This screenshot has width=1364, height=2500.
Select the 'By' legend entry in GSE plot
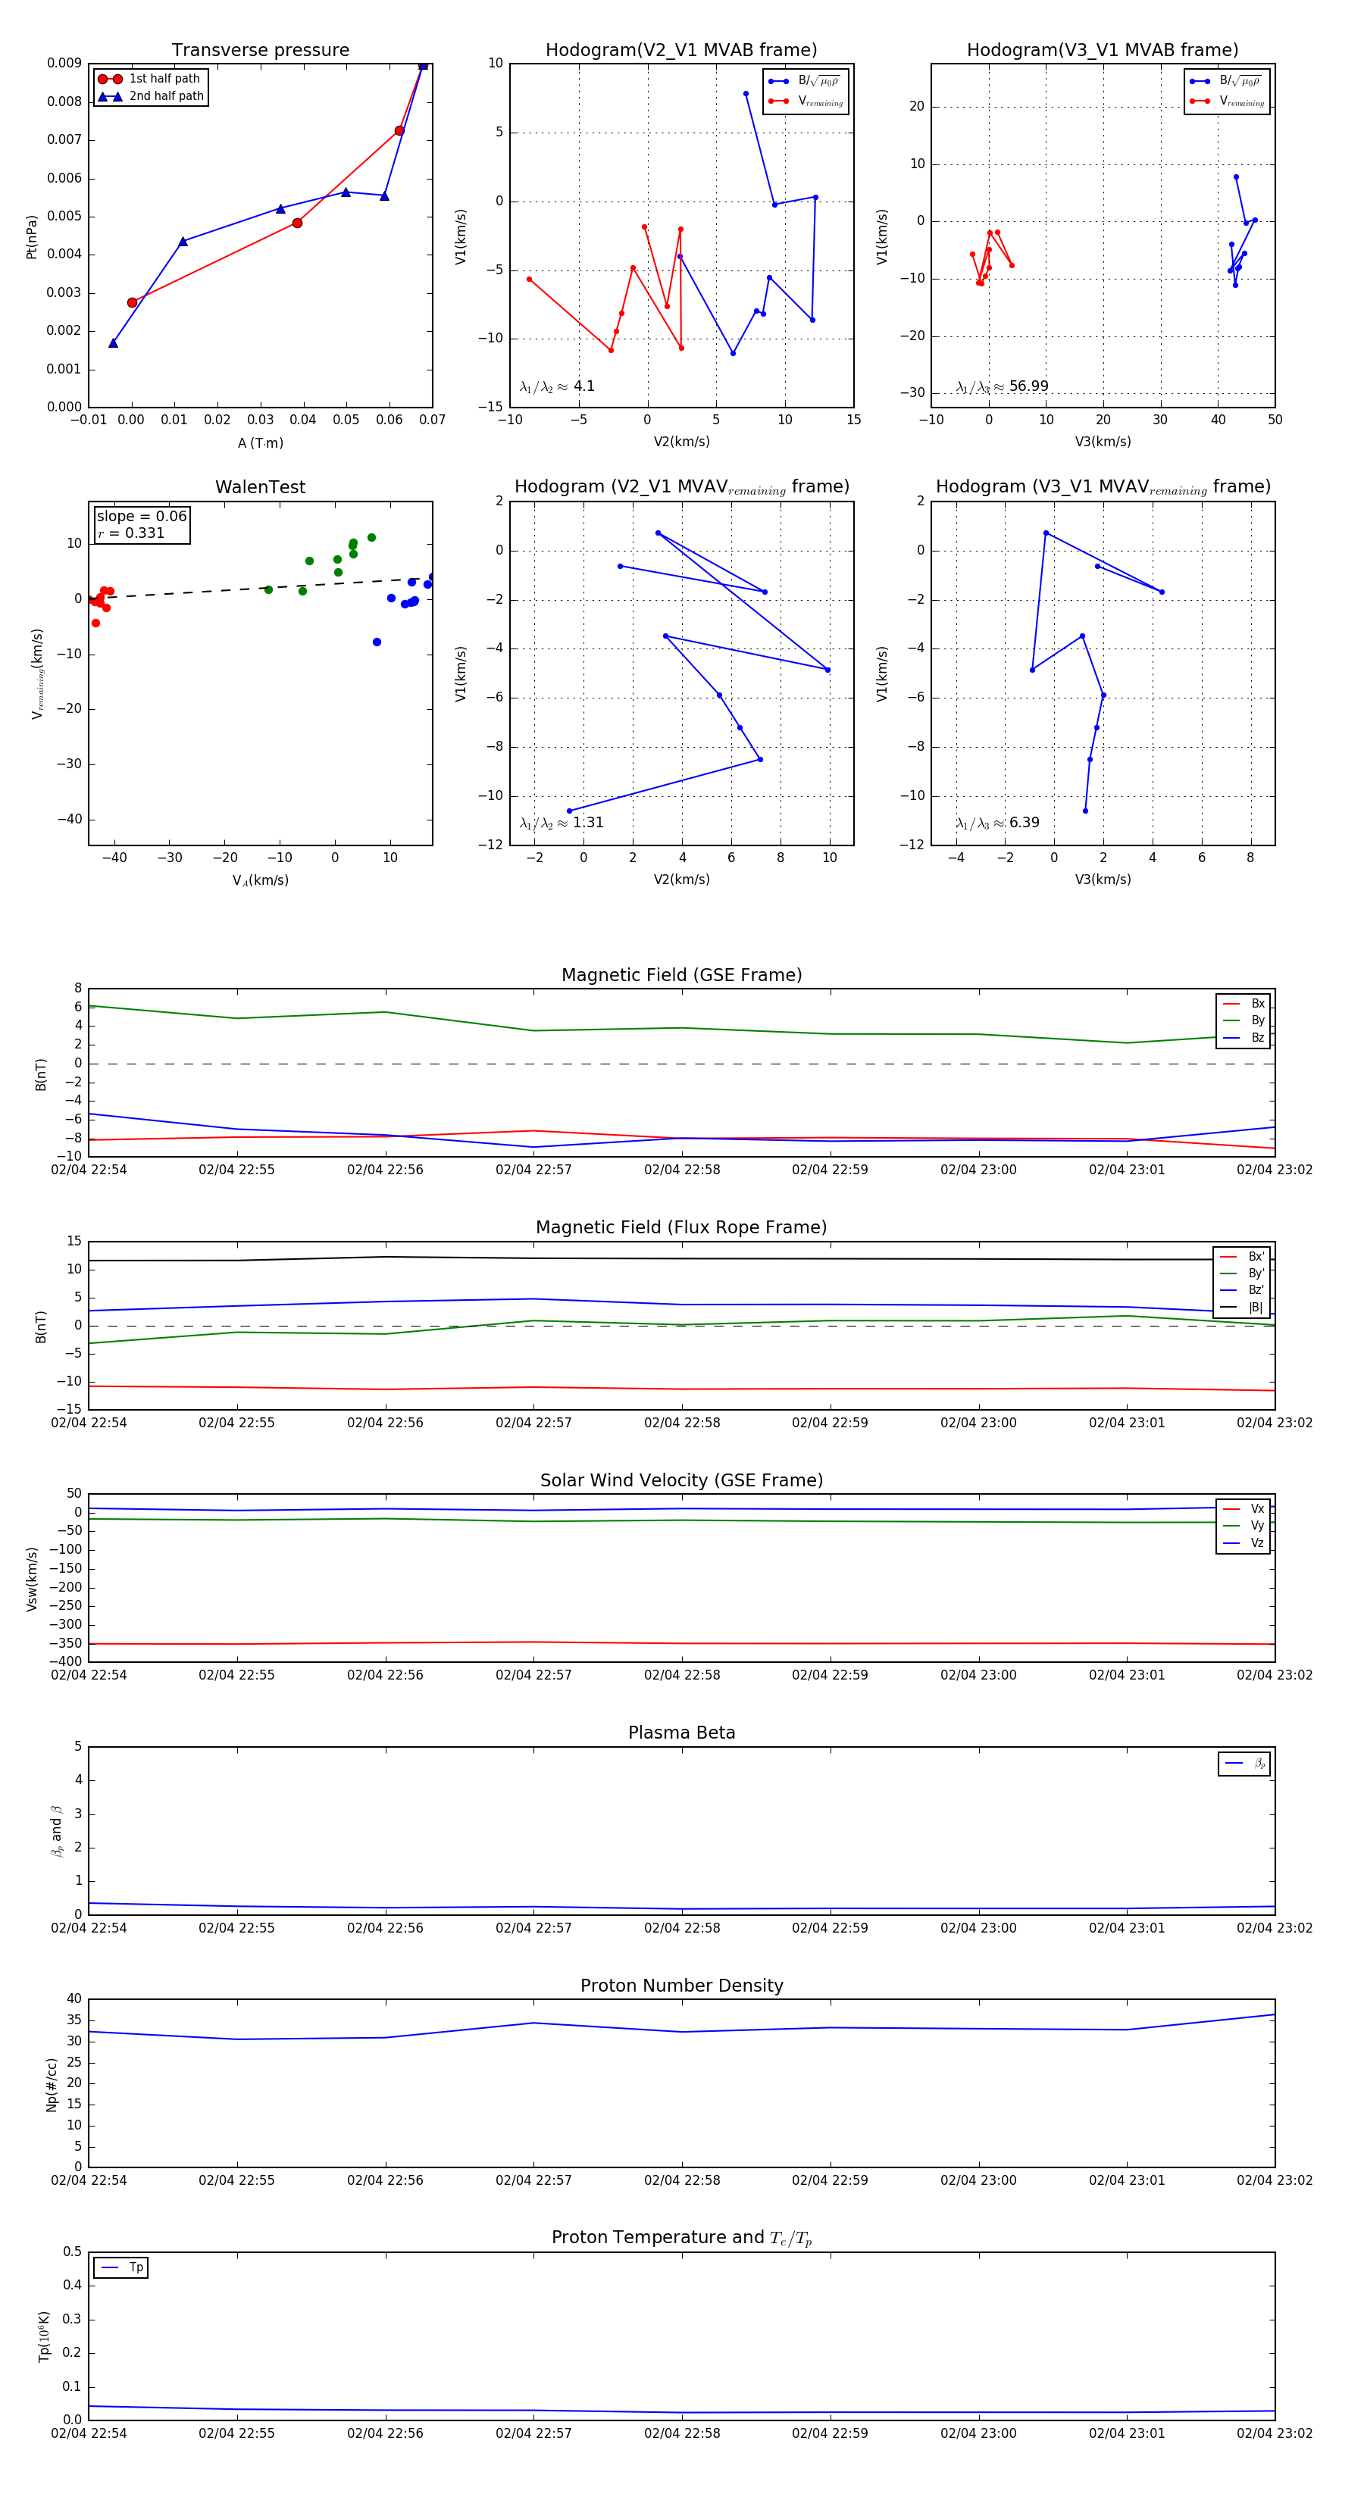click(1244, 1020)
